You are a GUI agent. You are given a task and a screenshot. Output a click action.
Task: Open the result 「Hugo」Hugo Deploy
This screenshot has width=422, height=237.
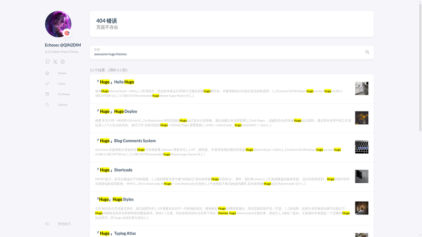(117, 111)
